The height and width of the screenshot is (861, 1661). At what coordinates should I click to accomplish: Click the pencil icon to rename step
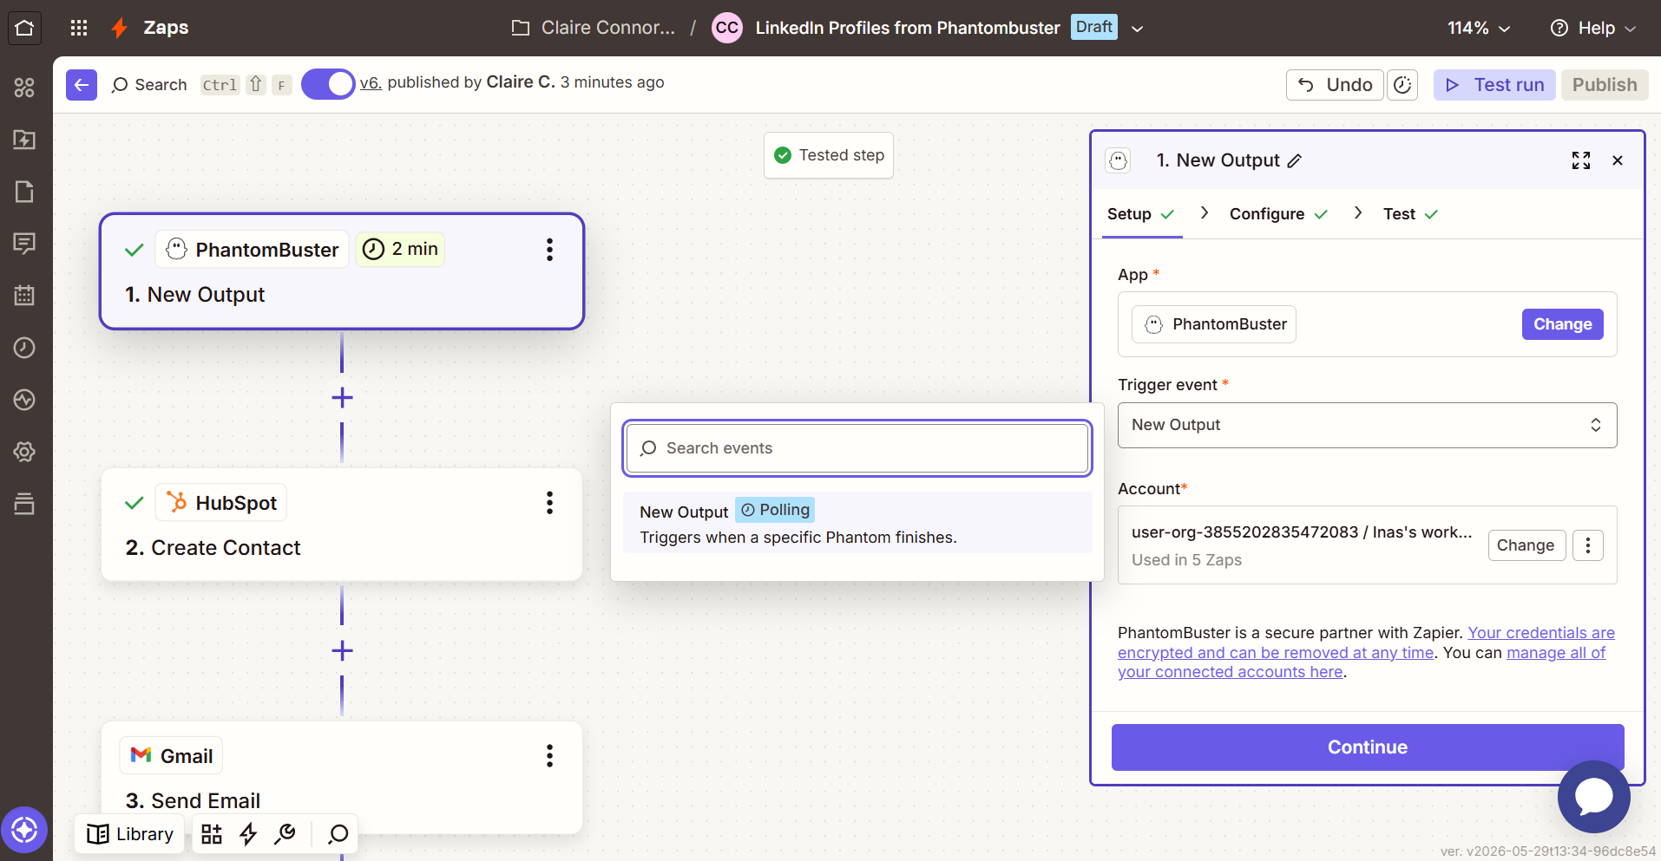pos(1295,160)
